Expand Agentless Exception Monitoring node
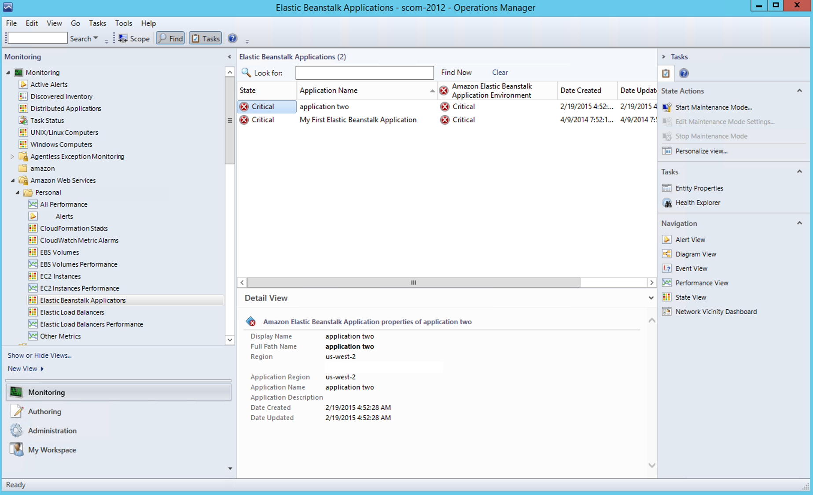The width and height of the screenshot is (813, 495). [12, 156]
